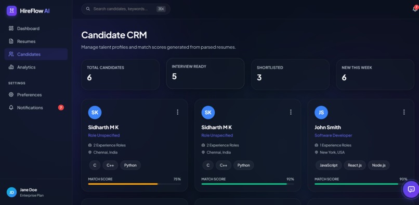Click green match score bar at 92%

tap(248, 184)
